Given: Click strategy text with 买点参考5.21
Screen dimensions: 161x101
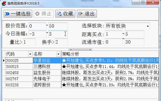Looking at the screenshot, I should click(x=110, y=61).
